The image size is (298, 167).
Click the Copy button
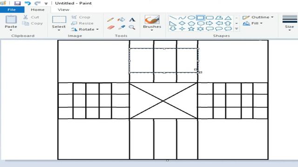coord(32,23)
